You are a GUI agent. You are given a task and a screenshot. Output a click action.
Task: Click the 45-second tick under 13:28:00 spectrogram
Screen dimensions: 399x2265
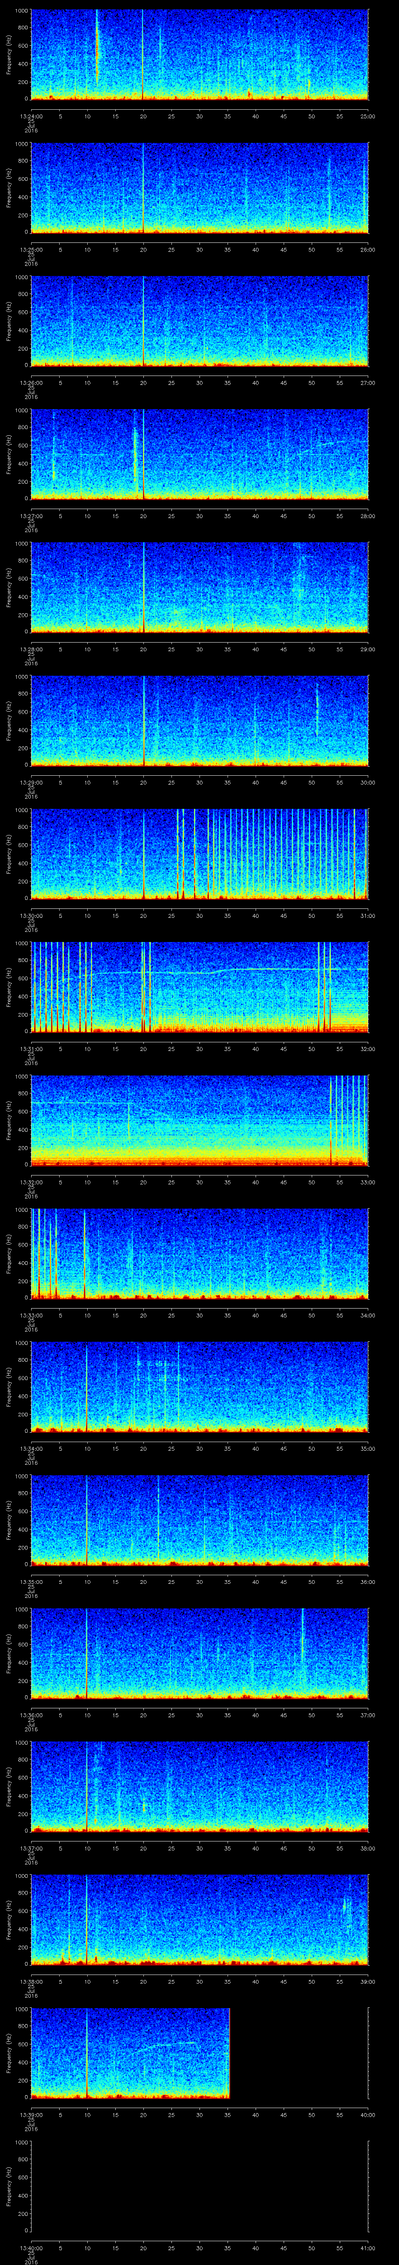click(283, 649)
